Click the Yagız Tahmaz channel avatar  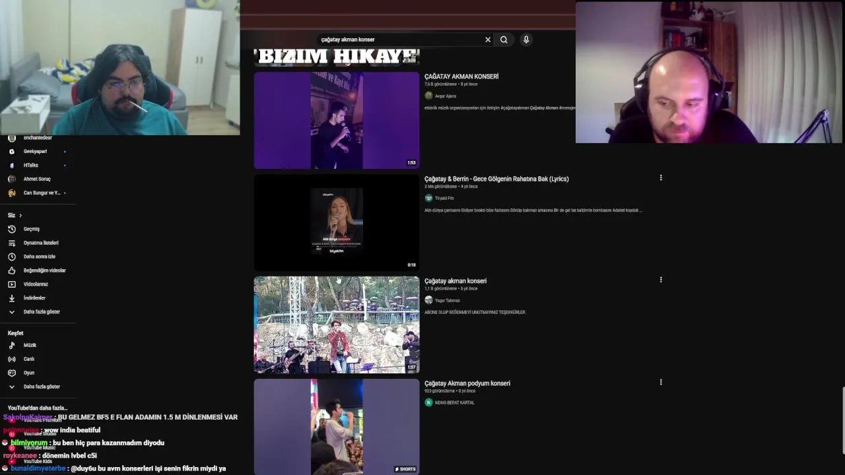(428, 300)
